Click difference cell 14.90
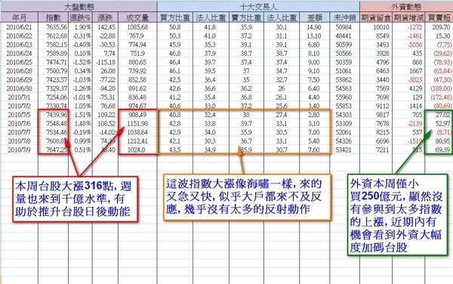Screen dimensions: 453x284 click(314, 27)
